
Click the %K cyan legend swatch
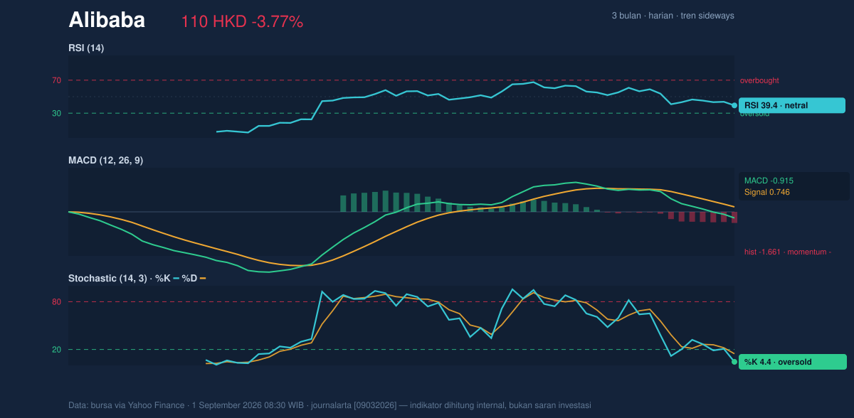[176, 278]
